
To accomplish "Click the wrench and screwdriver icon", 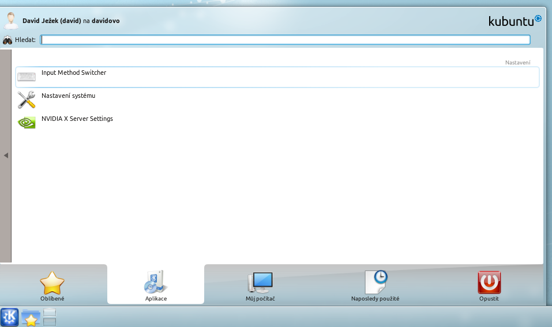I will point(27,100).
